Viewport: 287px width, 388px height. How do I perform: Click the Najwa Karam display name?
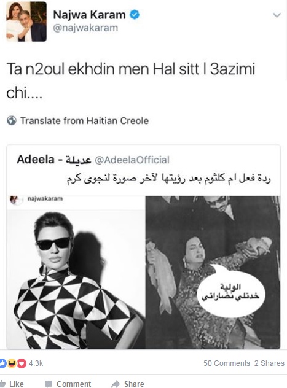click(89, 15)
